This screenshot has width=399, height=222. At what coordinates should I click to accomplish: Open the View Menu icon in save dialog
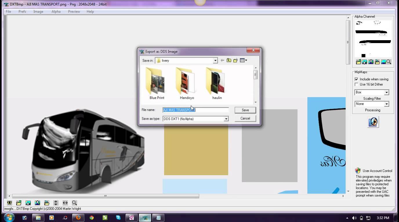[243, 60]
